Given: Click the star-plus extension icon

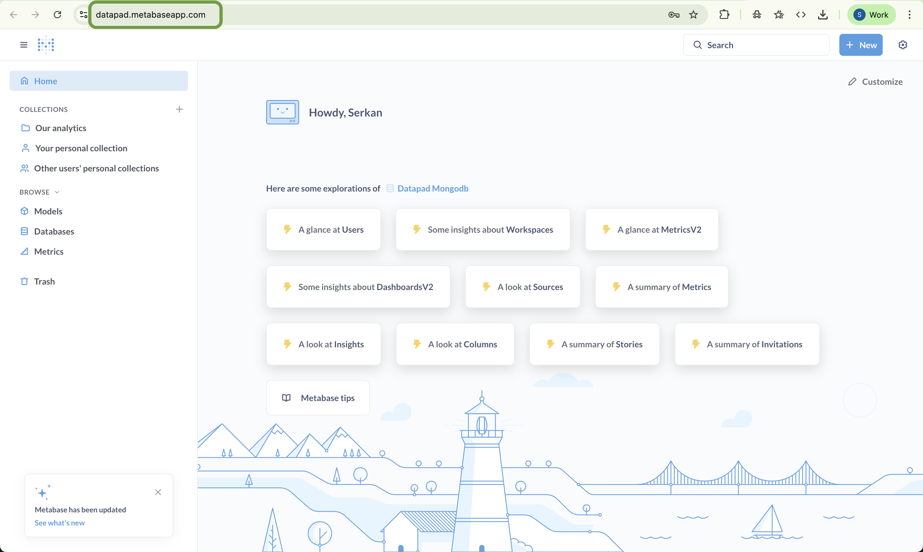Looking at the screenshot, I should pyautogui.click(x=779, y=15).
